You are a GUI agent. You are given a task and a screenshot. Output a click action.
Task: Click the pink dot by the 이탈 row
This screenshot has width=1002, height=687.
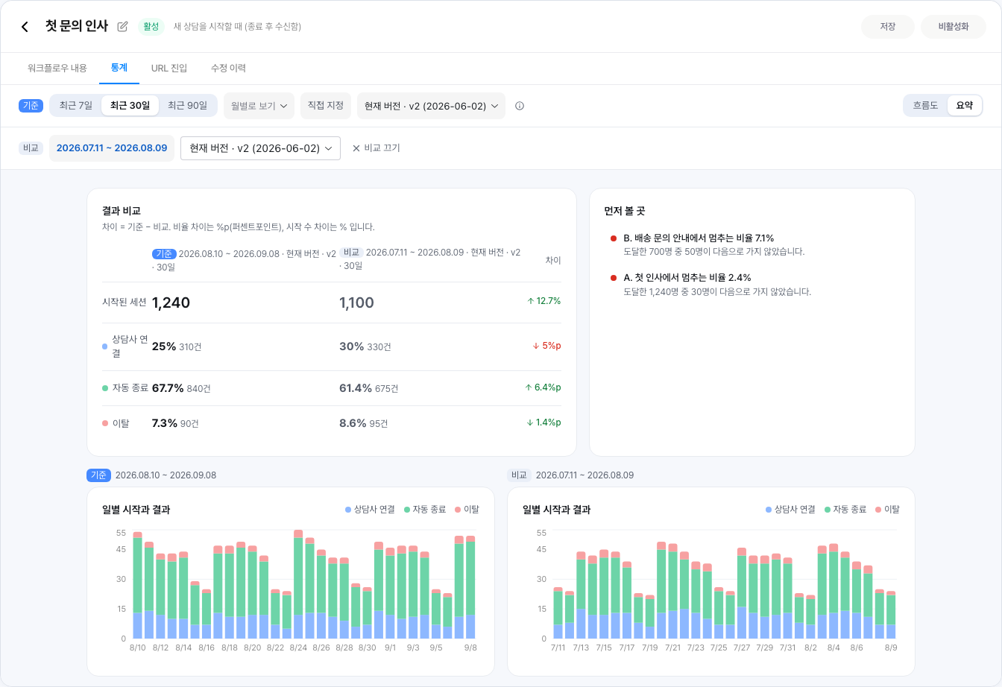[105, 423]
